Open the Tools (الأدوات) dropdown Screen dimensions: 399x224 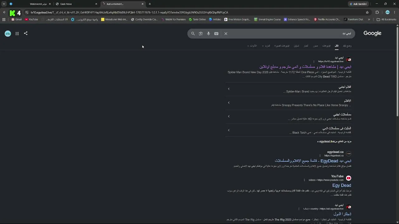tap(252, 46)
